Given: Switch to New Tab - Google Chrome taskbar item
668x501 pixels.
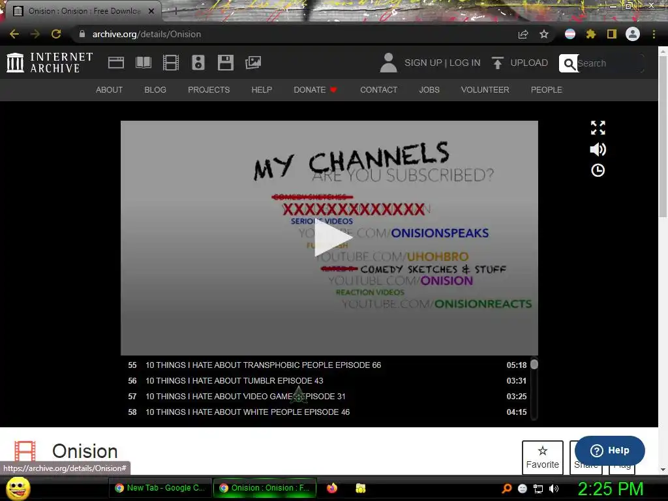Looking at the screenshot, I should 160,488.
